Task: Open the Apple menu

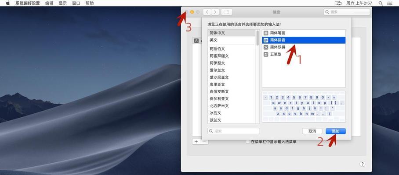Action: pos(8,3)
